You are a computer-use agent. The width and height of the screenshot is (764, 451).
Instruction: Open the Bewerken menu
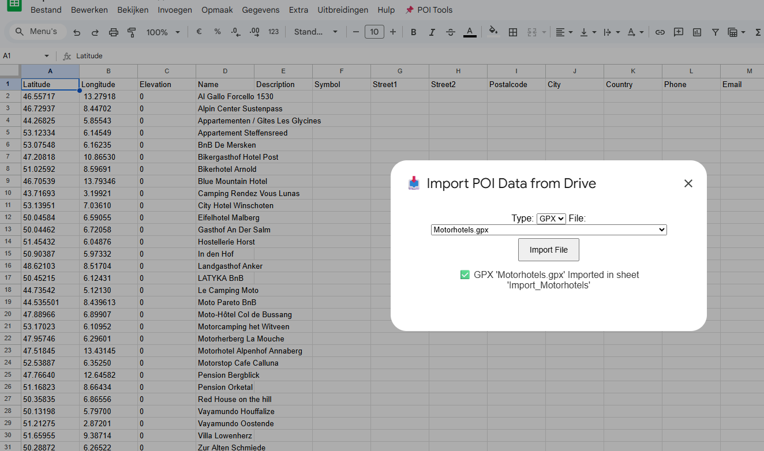tap(90, 10)
